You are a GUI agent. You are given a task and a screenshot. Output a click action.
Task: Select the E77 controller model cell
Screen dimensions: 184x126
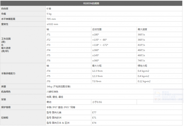point(94,112)
